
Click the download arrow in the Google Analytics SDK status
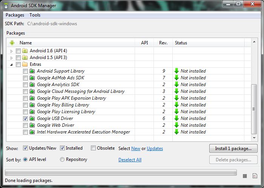[177, 85]
